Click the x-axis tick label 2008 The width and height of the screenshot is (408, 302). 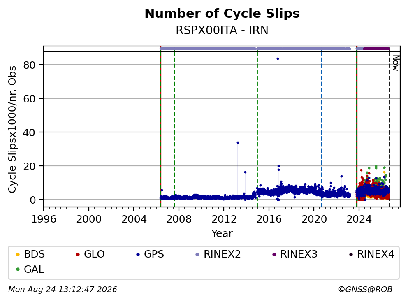(x=179, y=219)
